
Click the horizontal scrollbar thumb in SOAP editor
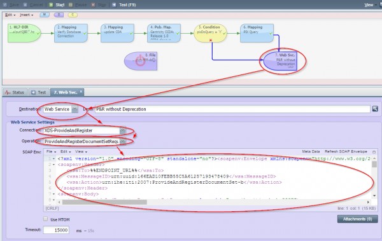[x=105, y=202]
